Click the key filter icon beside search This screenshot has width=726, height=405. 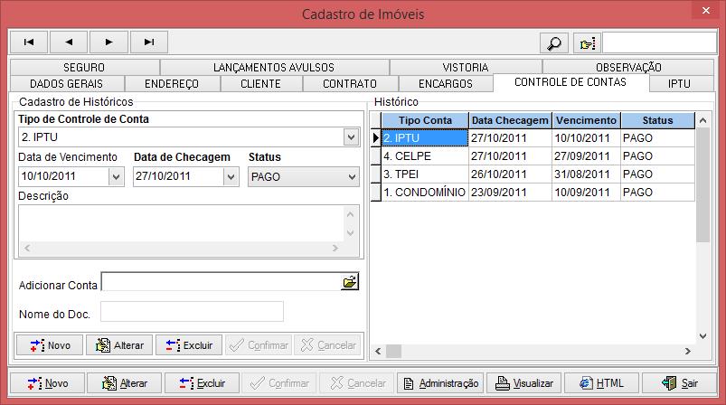pyautogui.click(x=588, y=43)
